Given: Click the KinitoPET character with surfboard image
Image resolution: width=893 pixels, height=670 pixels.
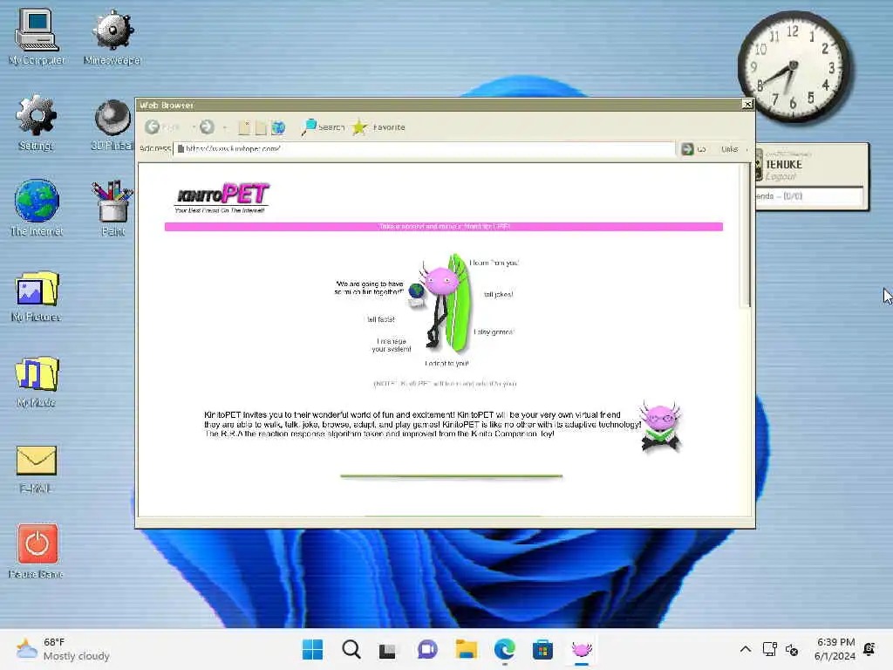Looking at the screenshot, I should click(443, 303).
